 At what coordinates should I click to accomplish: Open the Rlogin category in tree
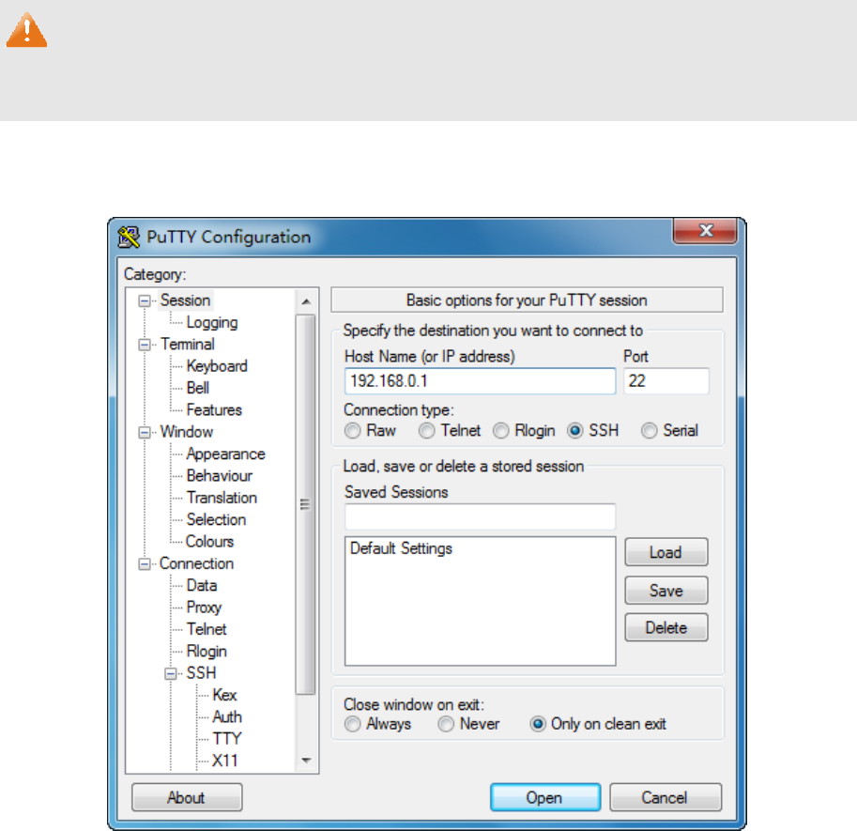[x=207, y=651]
